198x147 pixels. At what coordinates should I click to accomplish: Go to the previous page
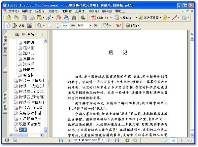(x=69, y=140)
